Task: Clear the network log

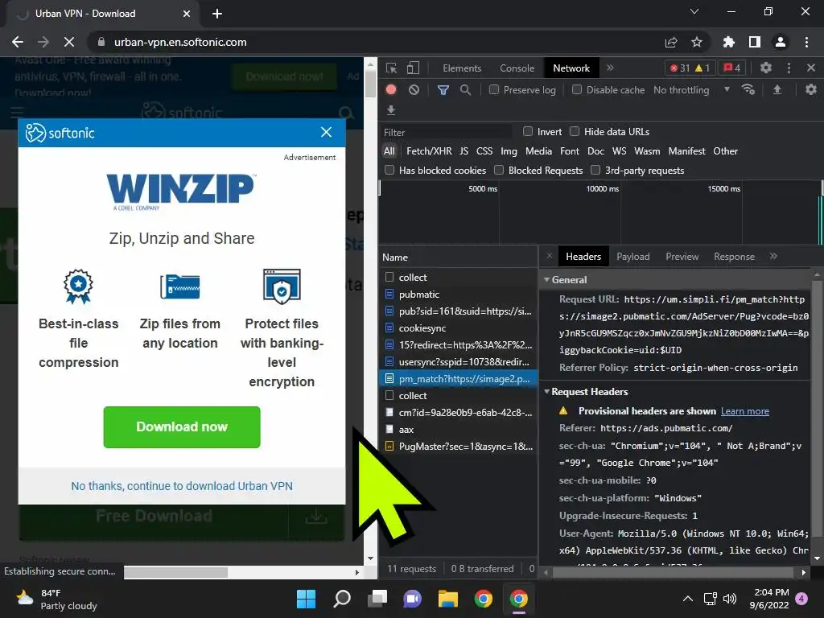Action: 414,90
